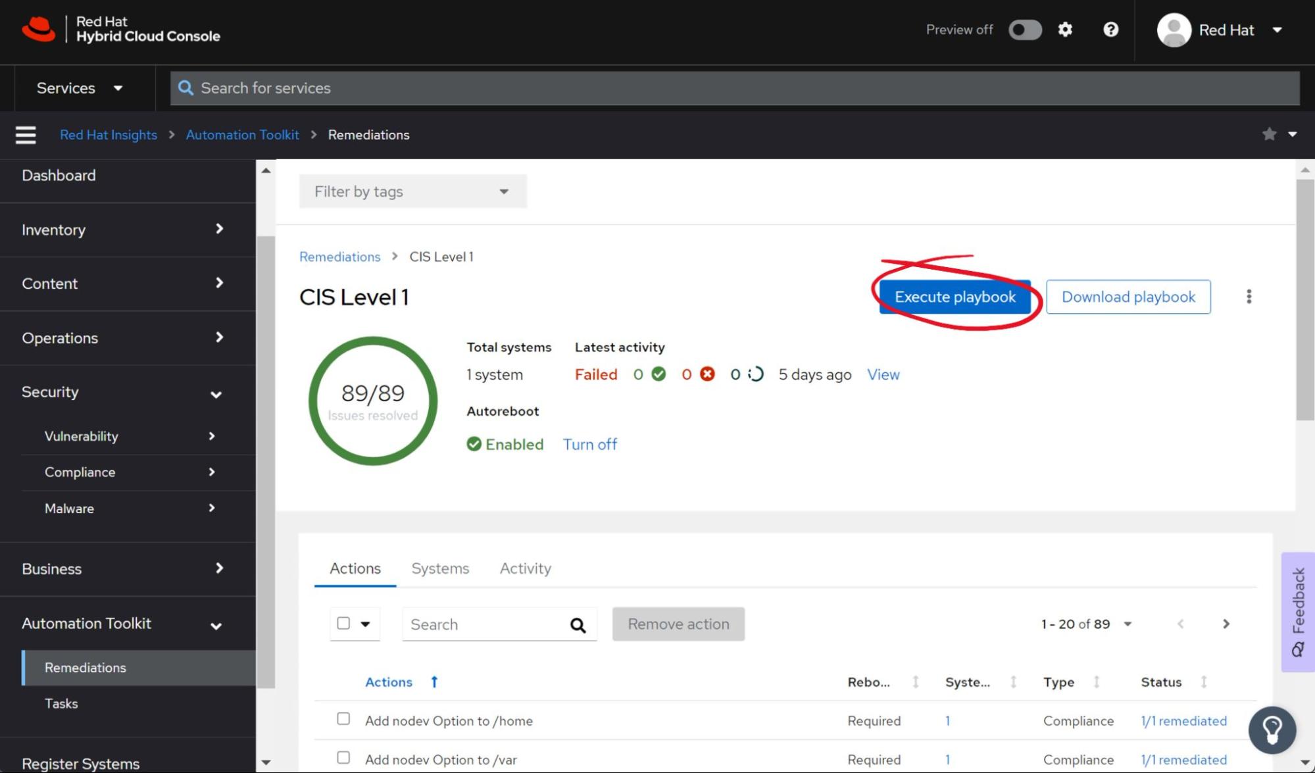Open the Filter by tags dropdown

[x=412, y=191]
